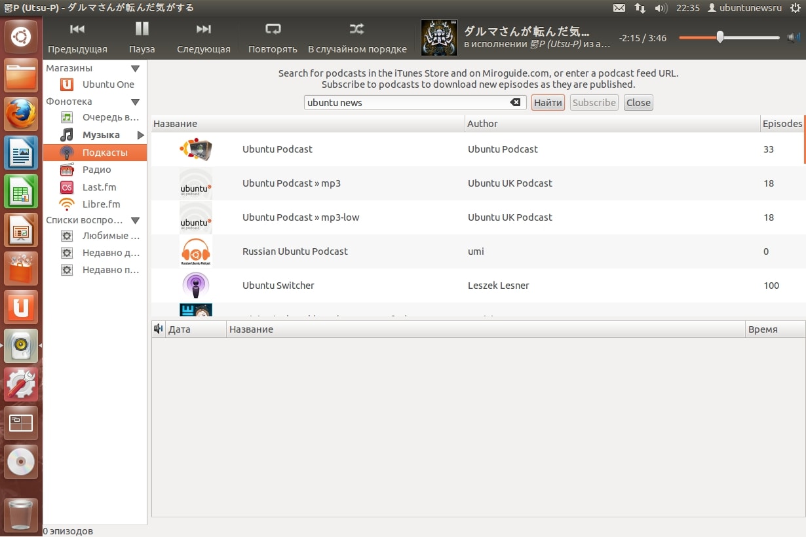This screenshot has width=806, height=537.
Task: Click the Найти search button
Action: (x=548, y=103)
